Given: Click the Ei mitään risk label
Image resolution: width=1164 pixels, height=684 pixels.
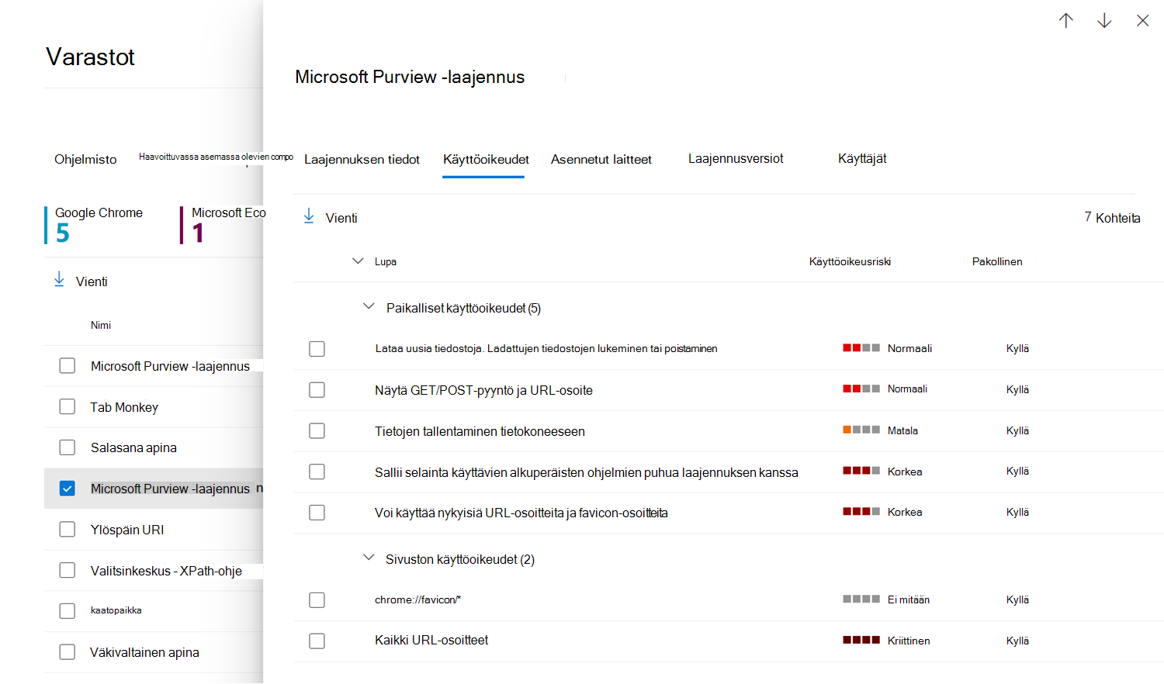Looking at the screenshot, I should click(x=909, y=599).
